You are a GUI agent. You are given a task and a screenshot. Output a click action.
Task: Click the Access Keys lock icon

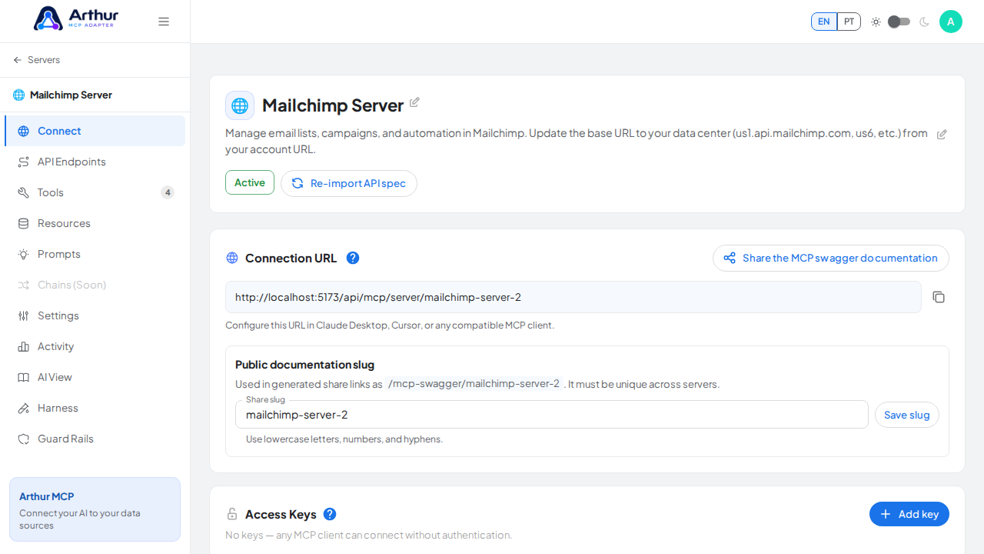coord(232,514)
